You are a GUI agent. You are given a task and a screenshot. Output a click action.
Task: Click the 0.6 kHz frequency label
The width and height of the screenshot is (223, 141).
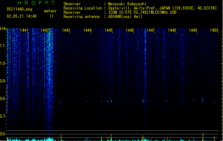(x=3, y=134)
